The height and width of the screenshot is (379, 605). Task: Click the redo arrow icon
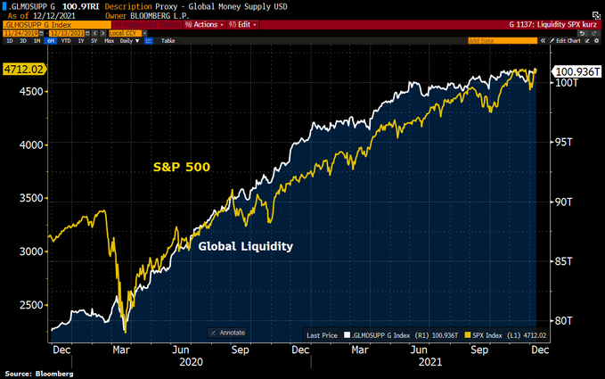tap(594, 33)
